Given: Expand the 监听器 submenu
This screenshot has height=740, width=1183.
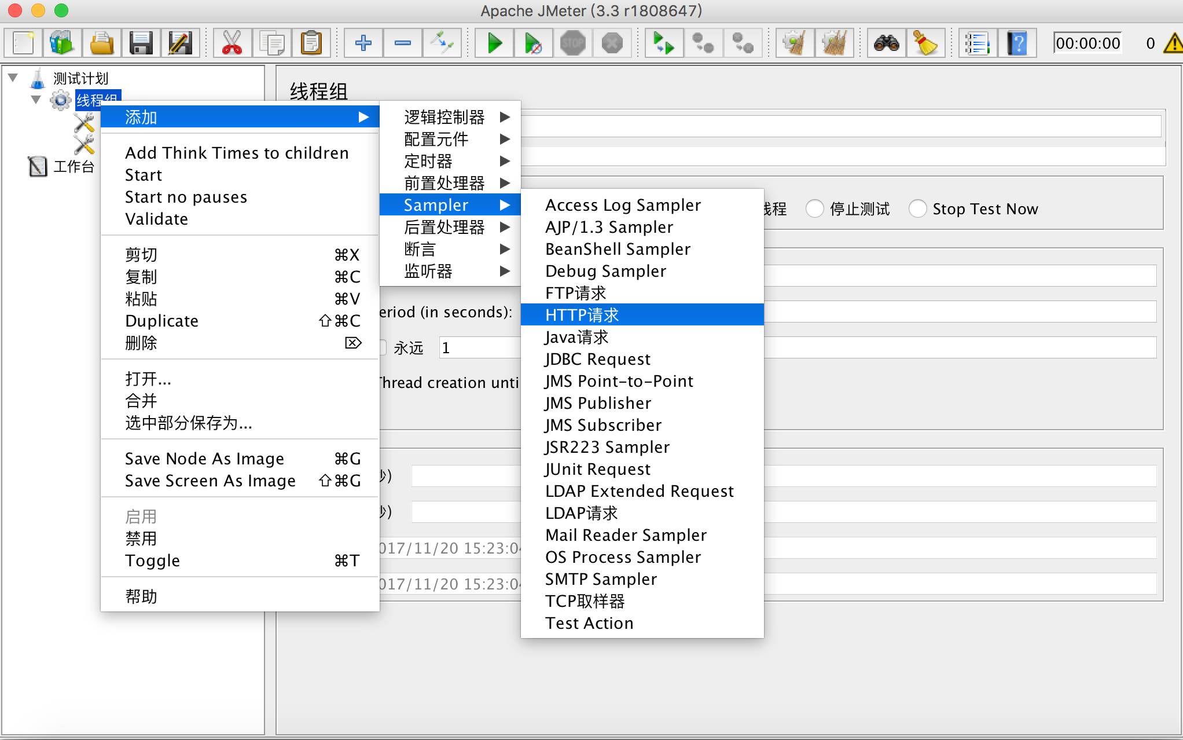Looking at the screenshot, I should [450, 271].
